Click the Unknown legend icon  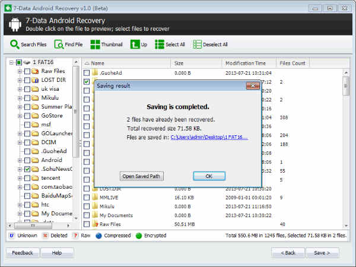click(12, 236)
